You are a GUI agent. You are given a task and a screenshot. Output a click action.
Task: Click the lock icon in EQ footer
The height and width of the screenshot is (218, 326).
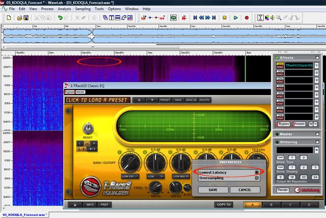[75, 205]
